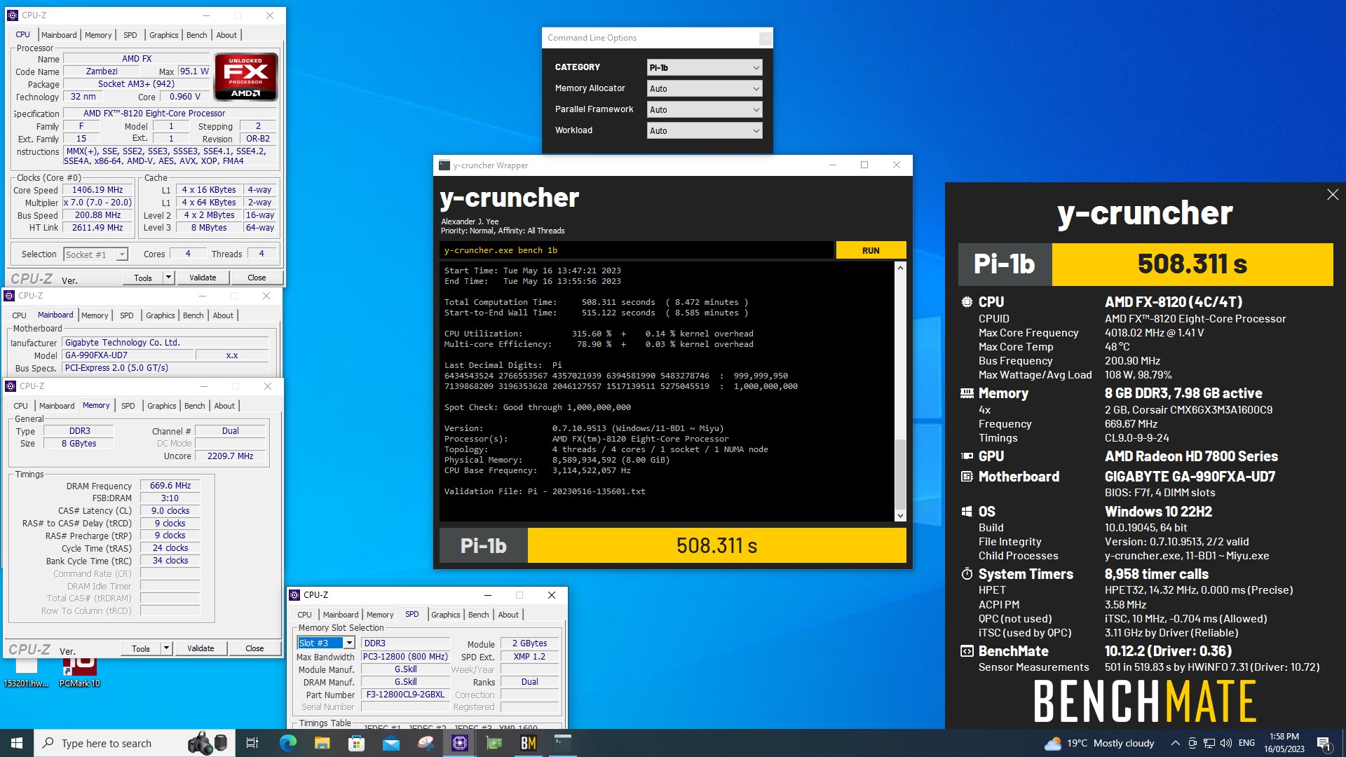
Task: Open About tab in top CPU-Z window
Action: [x=226, y=35]
